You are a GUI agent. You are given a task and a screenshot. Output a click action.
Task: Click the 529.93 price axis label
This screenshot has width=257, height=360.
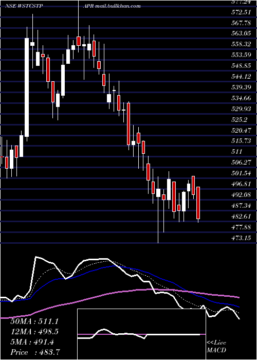point(241,109)
